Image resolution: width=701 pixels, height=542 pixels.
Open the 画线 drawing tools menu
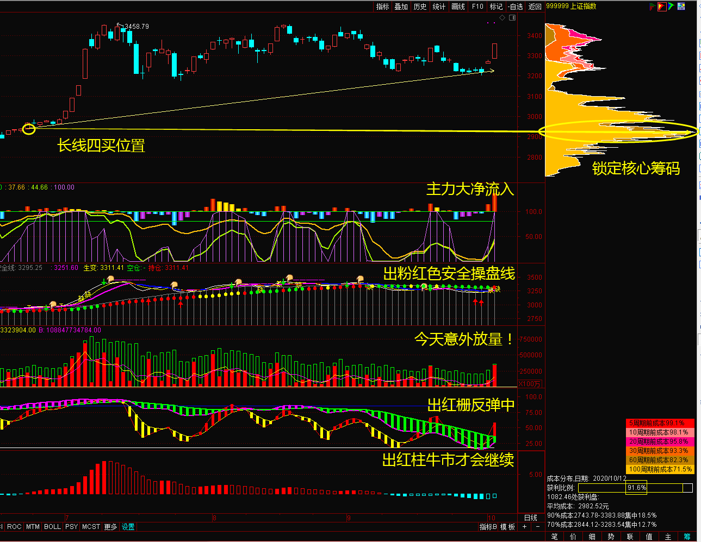[x=458, y=7]
